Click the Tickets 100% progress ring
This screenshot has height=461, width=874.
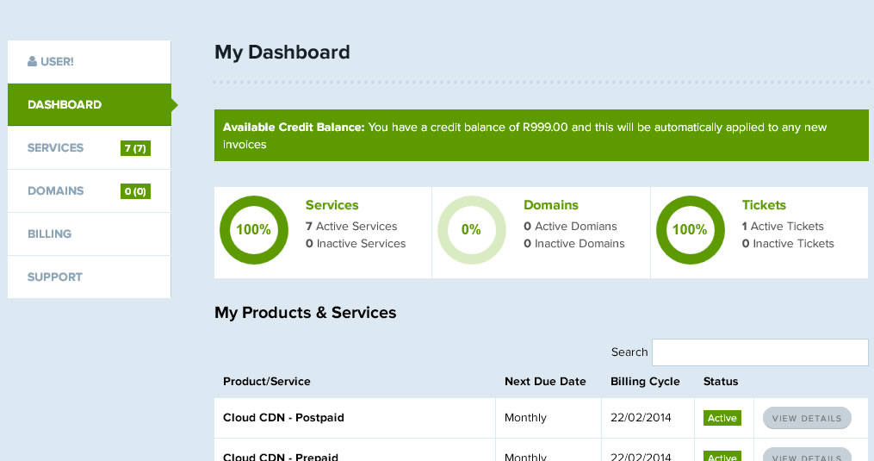click(x=690, y=230)
